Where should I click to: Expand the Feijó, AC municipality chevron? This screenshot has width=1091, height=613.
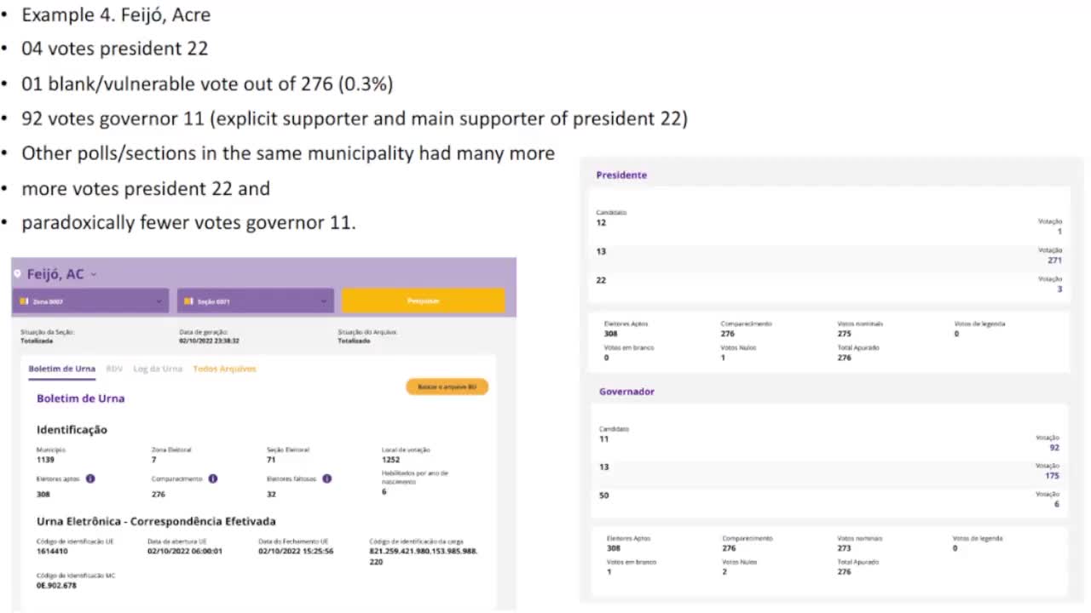(x=94, y=274)
